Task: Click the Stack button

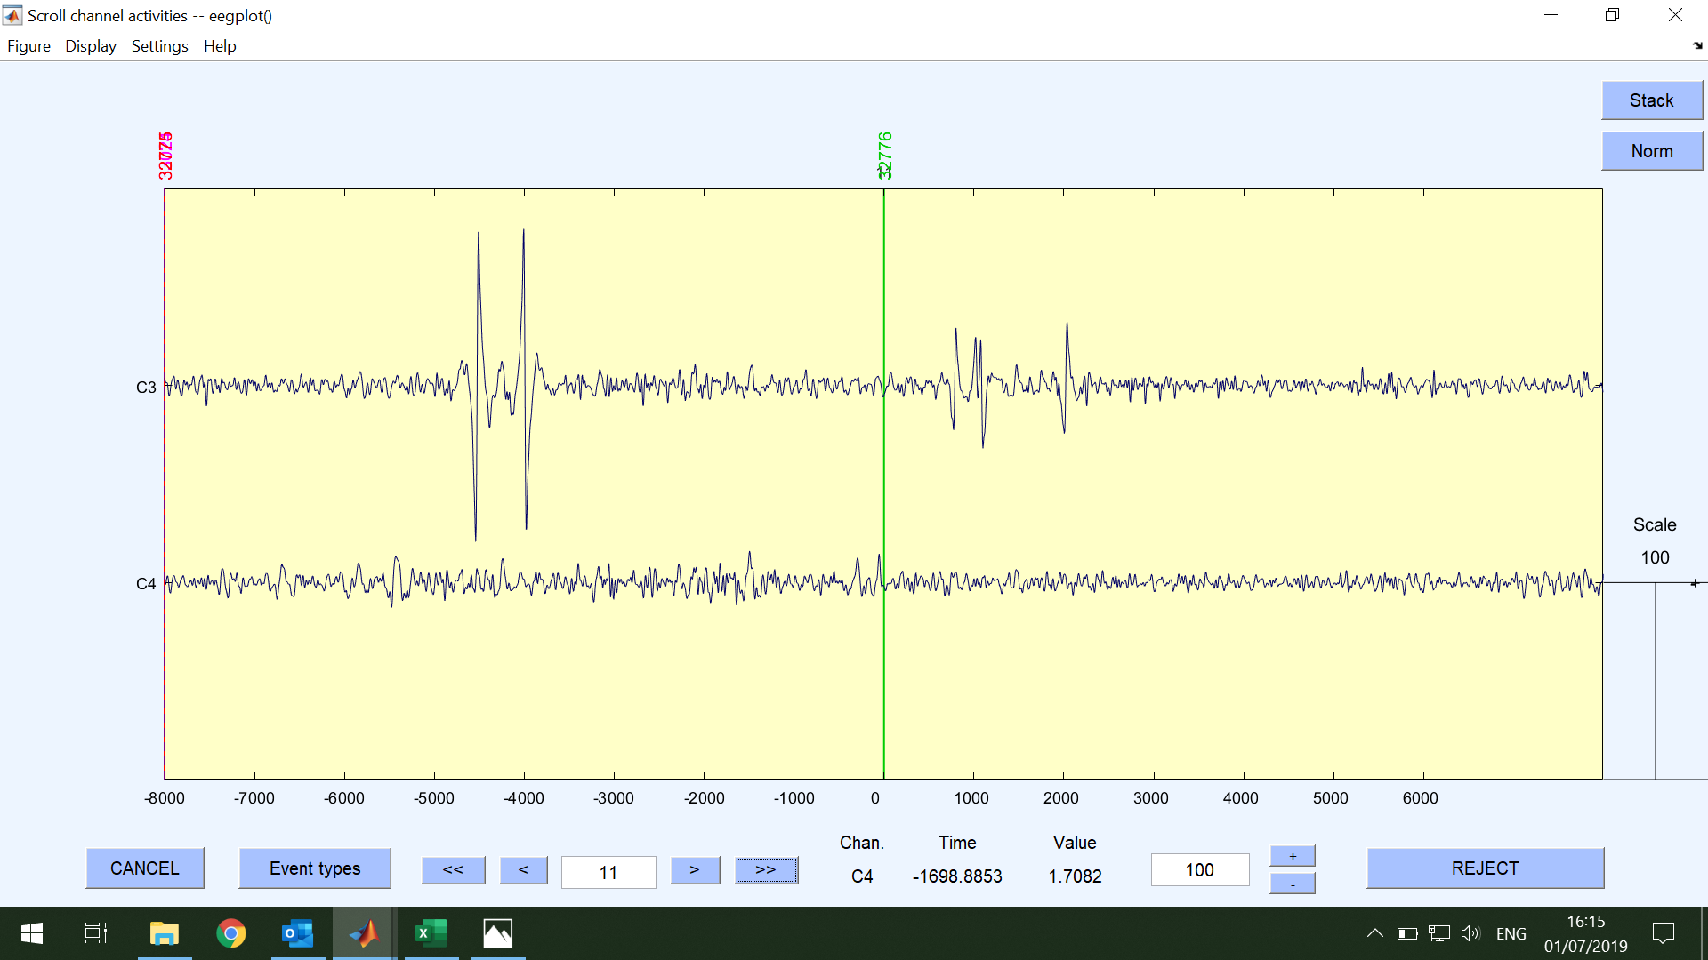Action: [x=1652, y=100]
